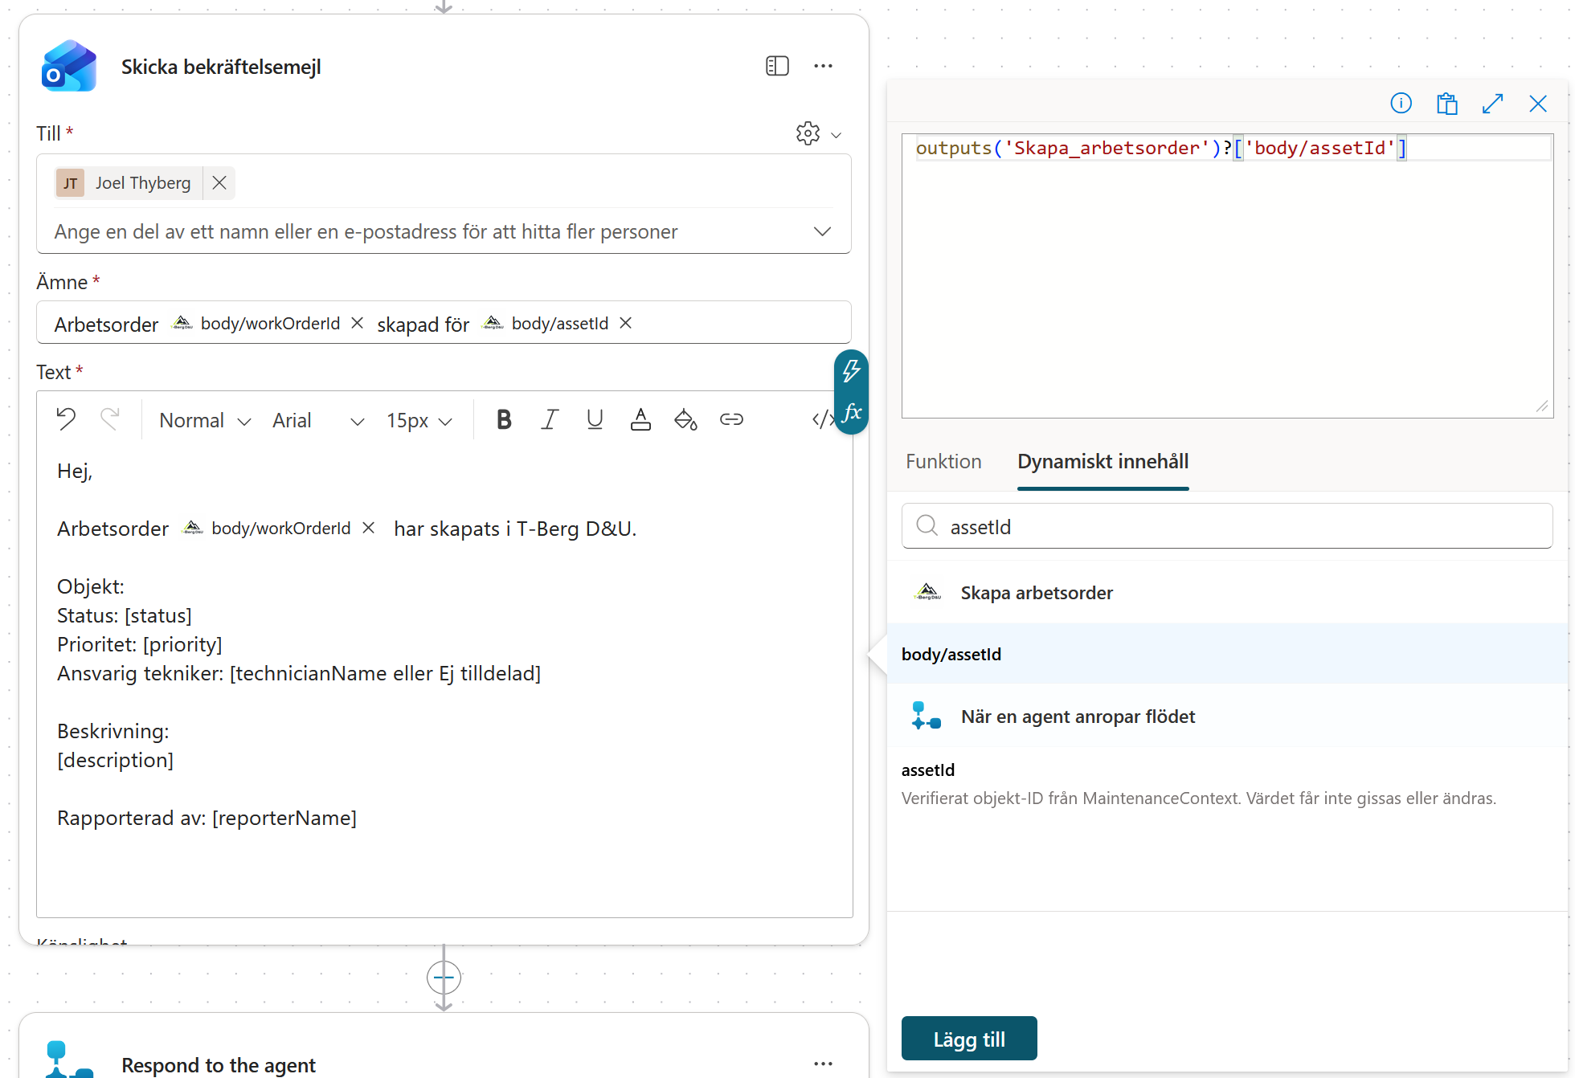Click the Lägg till button
Viewport: 1575px width, 1078px height.
coord(969,1039)
